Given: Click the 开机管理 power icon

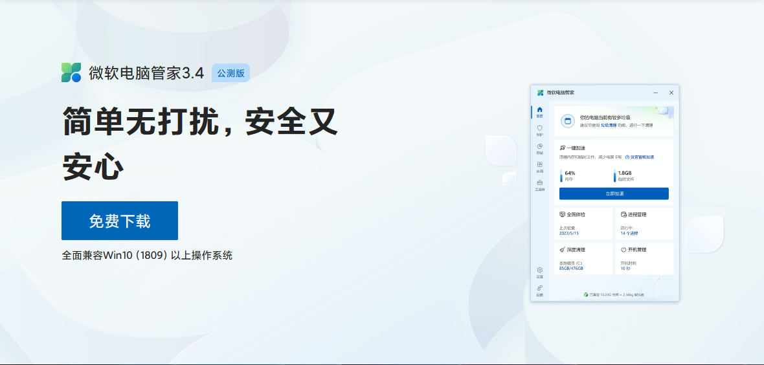Looking at the screenshot, I should (x=624, y=250).
